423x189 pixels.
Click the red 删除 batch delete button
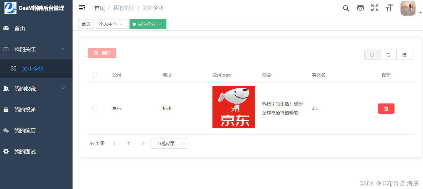click(x=102, y=53)
